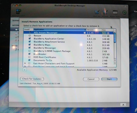Sort by the Size column header
This screenshot has width=137, height=113.
click(x=107, y=30)
